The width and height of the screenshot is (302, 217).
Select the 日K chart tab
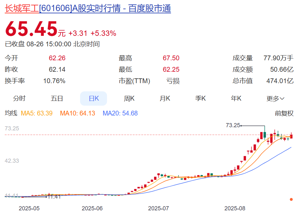(x=94, y=98)
